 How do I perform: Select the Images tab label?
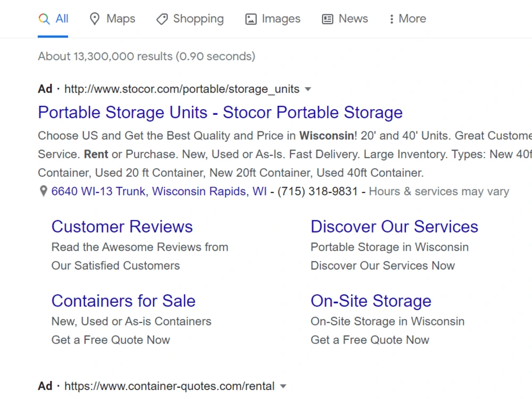point(281,19)
